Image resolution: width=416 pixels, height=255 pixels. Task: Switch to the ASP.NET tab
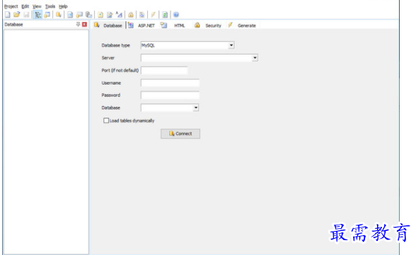click(141, 25)
